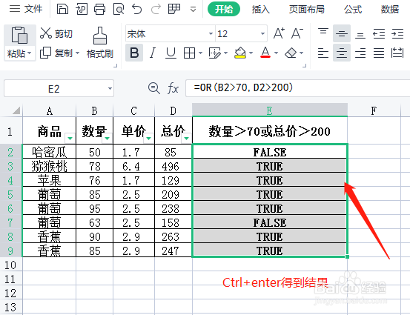Image resolution: width=410 pixels, height=315 pixels.
Task: Click the table style grid icon in quick toolbar
Action: coord(174,9)
